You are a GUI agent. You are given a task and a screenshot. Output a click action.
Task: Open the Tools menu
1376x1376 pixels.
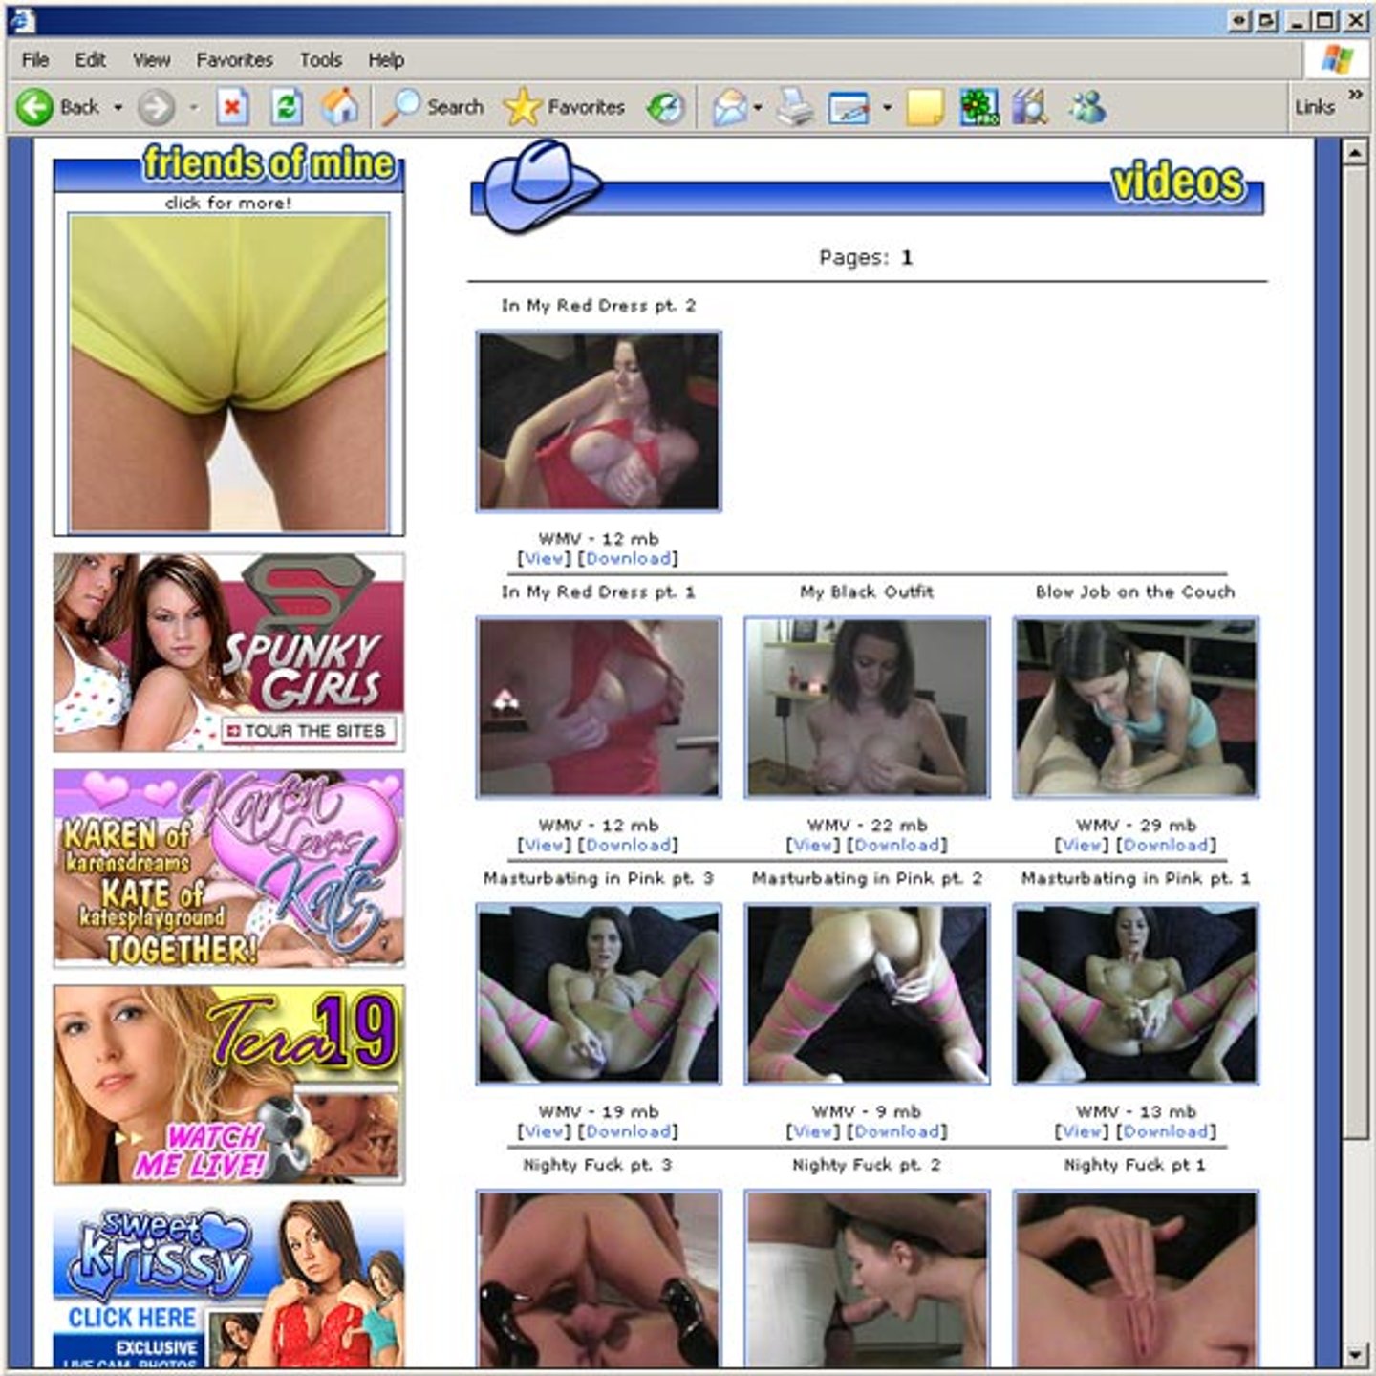pos(320,60)
